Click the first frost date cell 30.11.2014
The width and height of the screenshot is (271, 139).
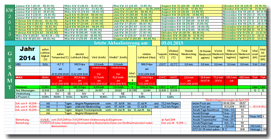coord(229,107)
